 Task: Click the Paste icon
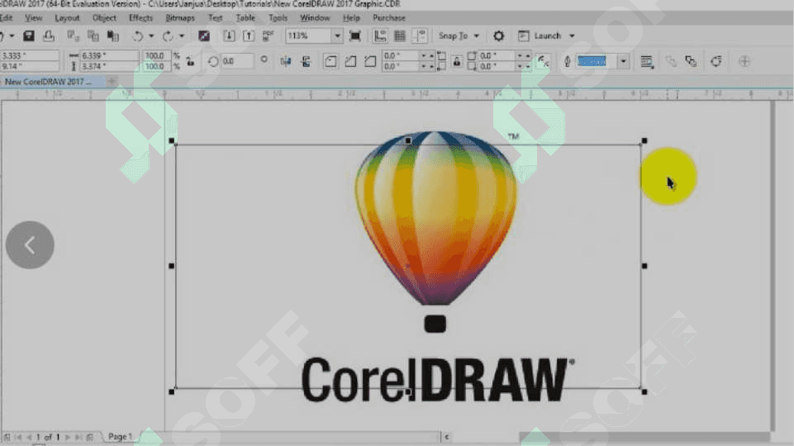pos(112,36)
